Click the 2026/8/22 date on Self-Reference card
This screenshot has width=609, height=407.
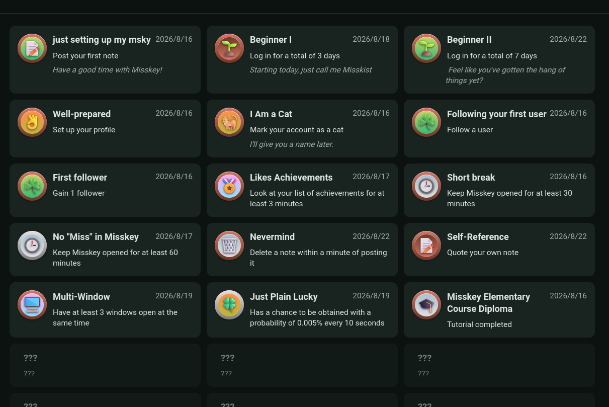(568, 236)
